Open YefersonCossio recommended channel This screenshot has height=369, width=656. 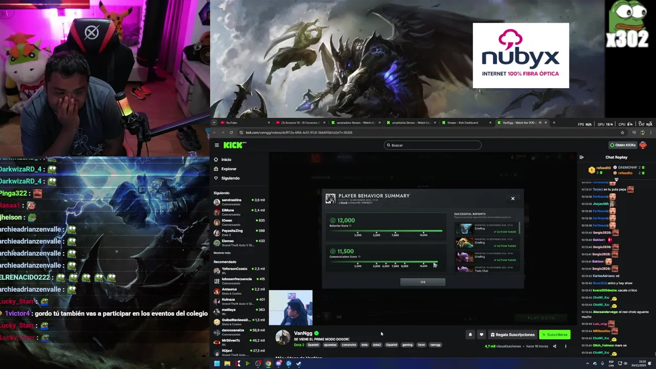[239, 271]
